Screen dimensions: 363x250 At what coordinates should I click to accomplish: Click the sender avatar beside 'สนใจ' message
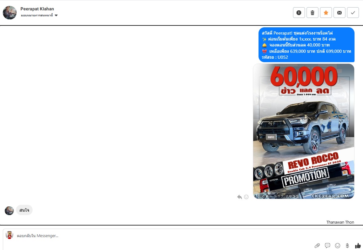[x=9, y=211]
